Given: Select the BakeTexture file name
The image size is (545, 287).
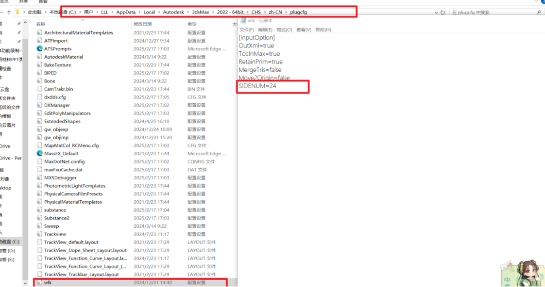Looking at the screenshot, I should click(x=58, y=65).
